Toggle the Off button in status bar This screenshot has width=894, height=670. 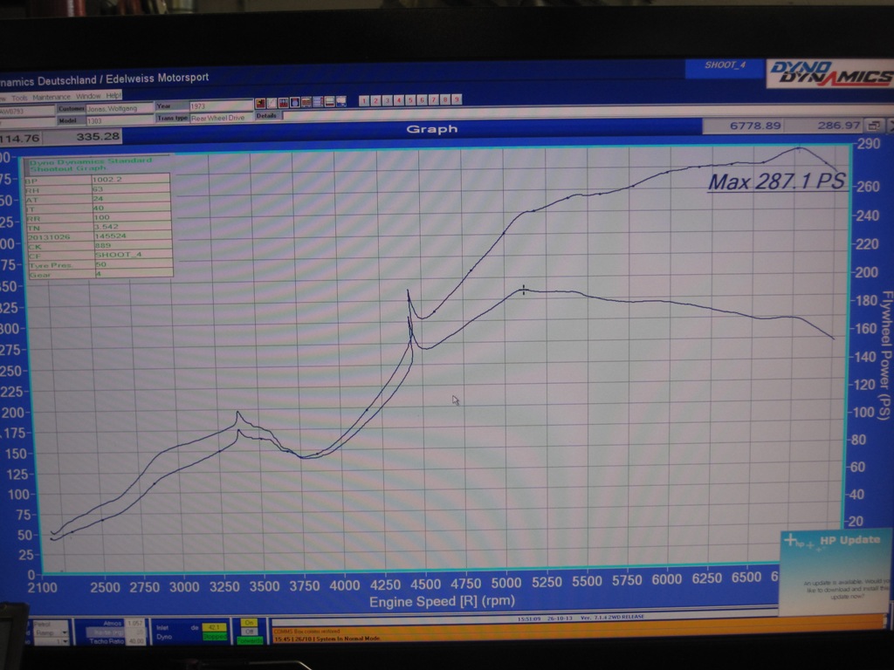point(249,632)
